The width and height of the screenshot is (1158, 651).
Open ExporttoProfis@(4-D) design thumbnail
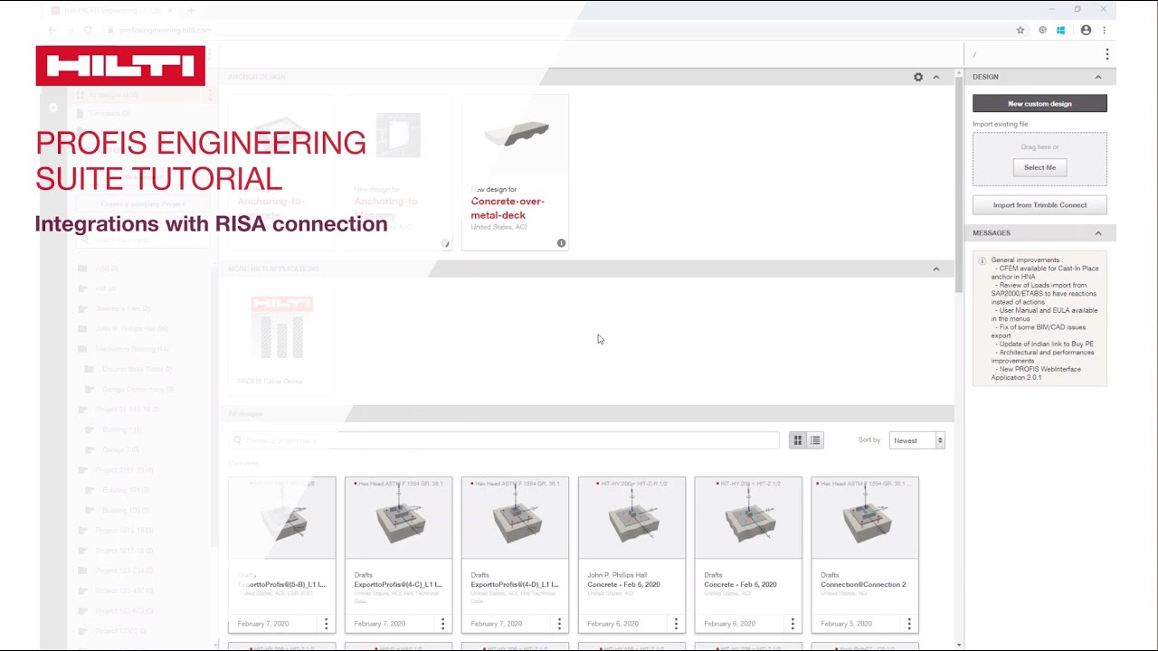[515, 518]
